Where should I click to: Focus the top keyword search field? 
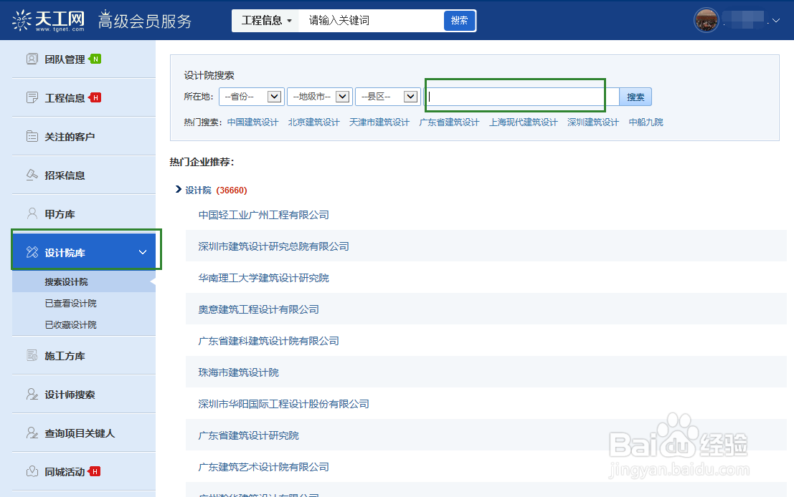tap(371, 21)
